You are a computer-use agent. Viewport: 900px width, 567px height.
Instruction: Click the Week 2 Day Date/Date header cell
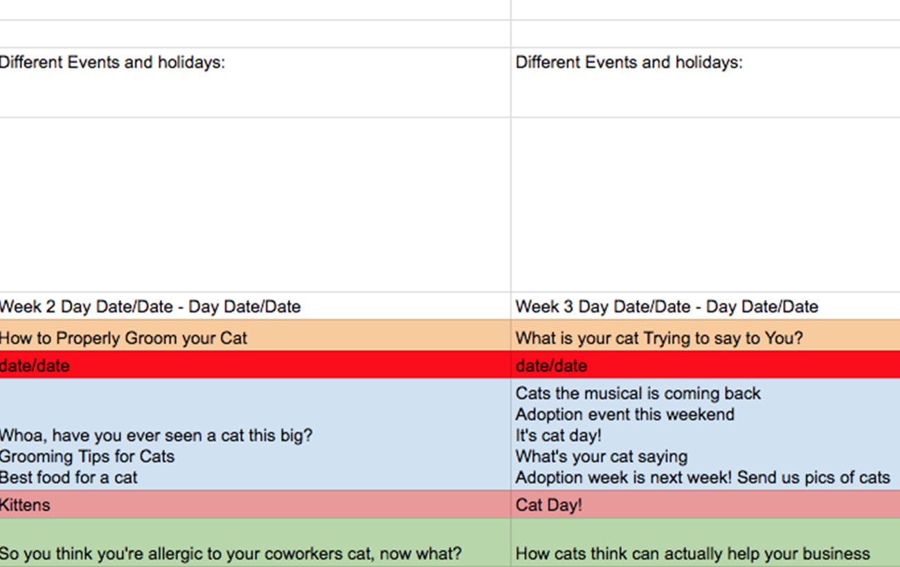coord(255,306)
